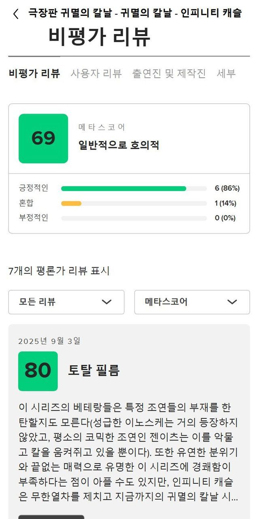Click the green 69 Metascore badge
This screenshot has width=259, height=519.
click(x=43, y=139)
